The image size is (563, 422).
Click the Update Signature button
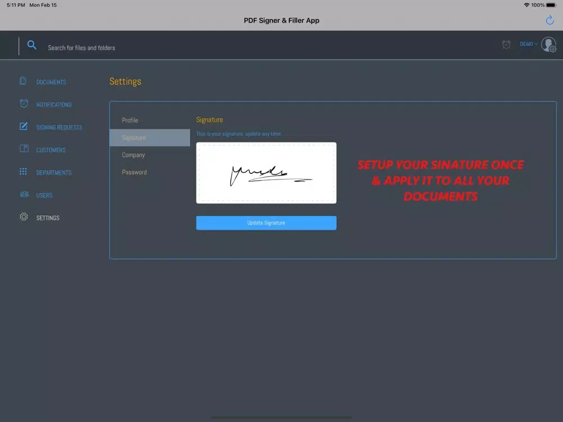[x=266, y=223]
